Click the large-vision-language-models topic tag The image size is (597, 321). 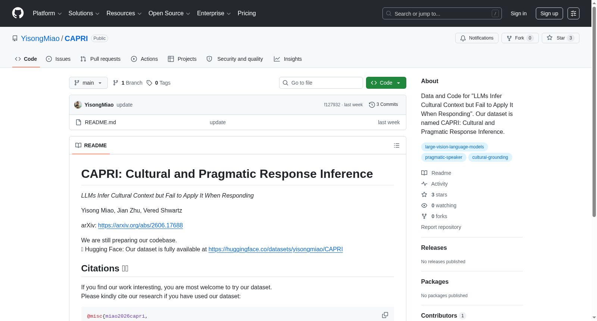click(454, 147)
